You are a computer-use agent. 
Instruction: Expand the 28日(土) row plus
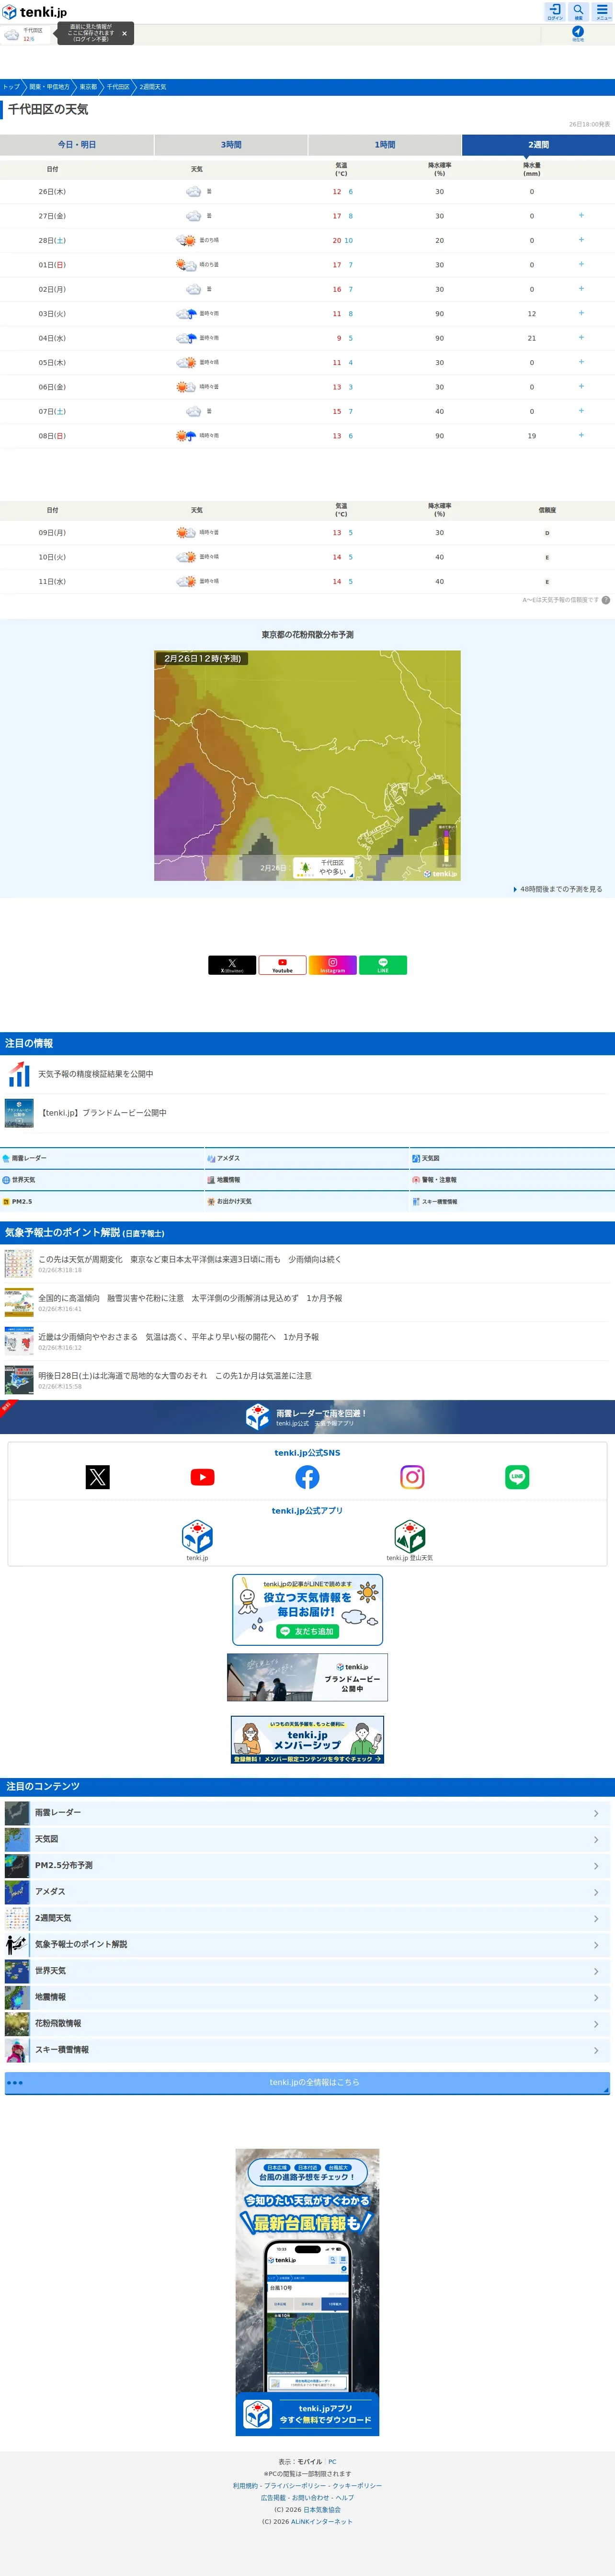(x=581, y=240)
